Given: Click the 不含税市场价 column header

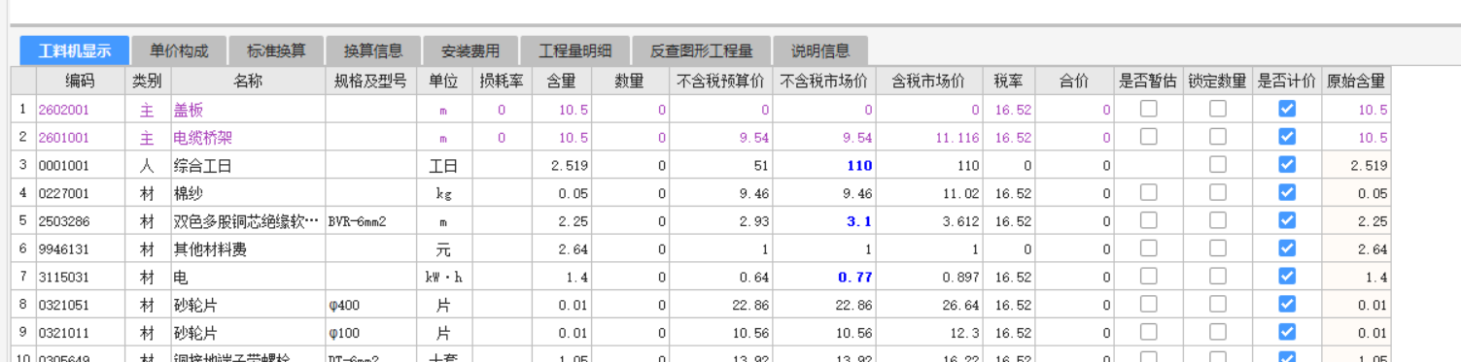Looking at the screenshot, I should pyautogui.click(x=823, y=81).
